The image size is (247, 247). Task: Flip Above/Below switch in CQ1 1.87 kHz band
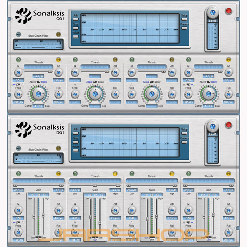pos(209,82)
